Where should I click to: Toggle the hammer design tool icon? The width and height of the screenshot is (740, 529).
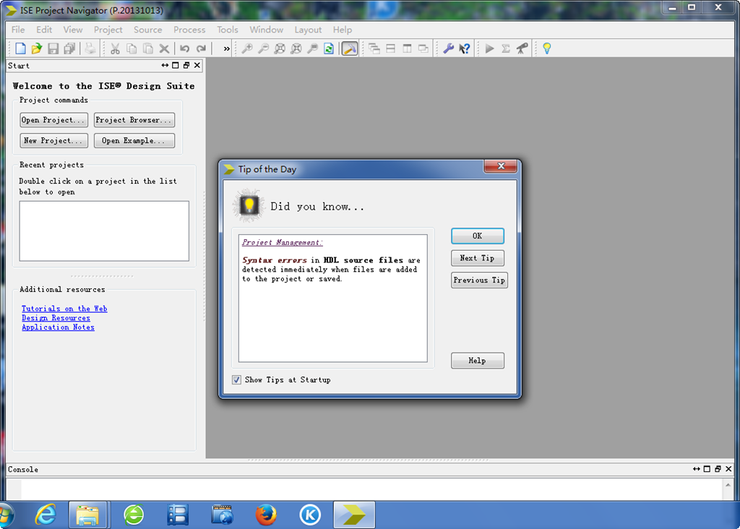[350, 48]
